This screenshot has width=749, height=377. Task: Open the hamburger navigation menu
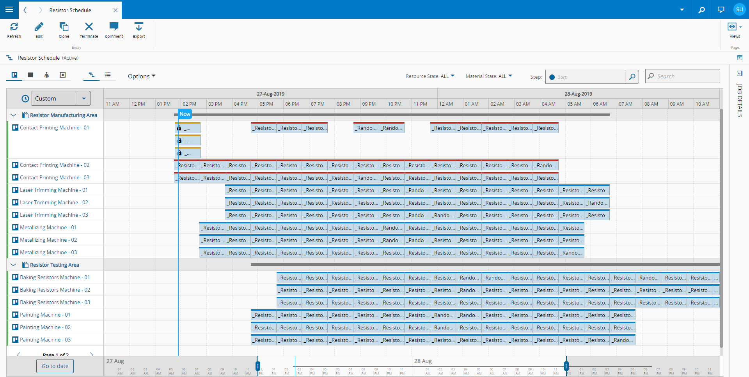click(9, 9)
